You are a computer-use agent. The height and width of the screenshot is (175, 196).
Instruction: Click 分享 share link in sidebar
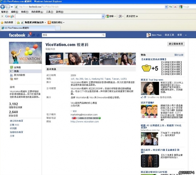(12, 136)
